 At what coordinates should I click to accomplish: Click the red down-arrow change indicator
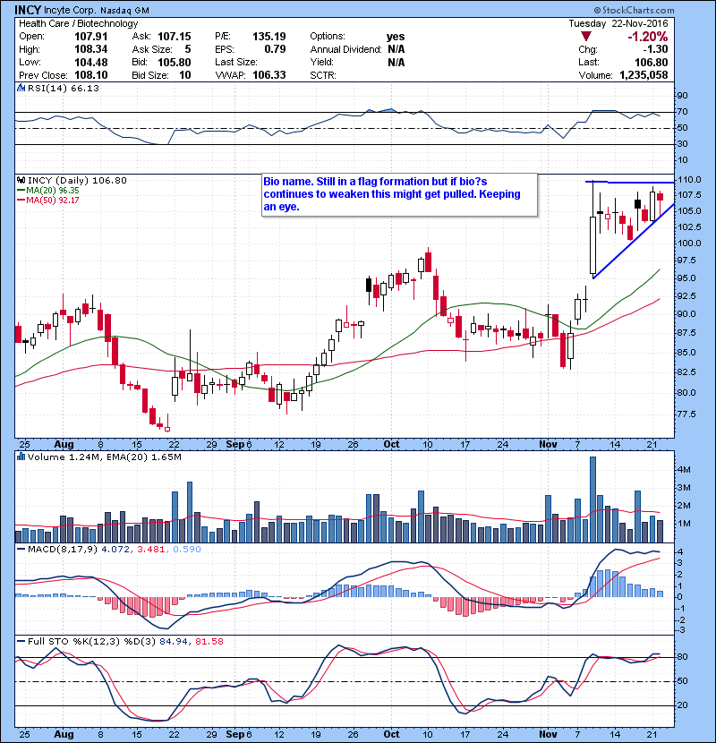click(x=587, y=37)
